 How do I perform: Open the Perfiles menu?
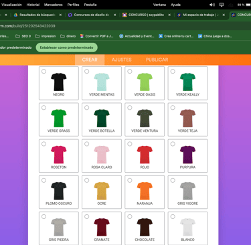73,5
